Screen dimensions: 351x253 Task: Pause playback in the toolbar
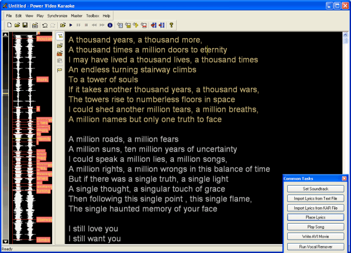pos(78,25)
